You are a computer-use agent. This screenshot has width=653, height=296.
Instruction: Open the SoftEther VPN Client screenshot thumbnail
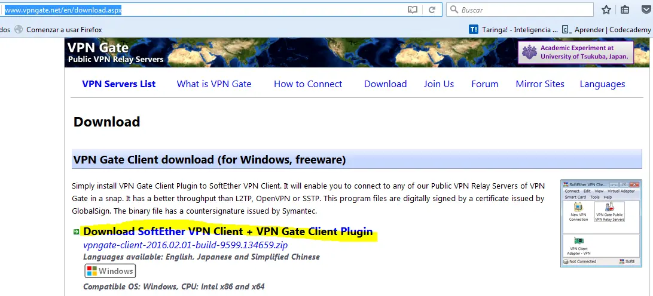pos(601,223)
